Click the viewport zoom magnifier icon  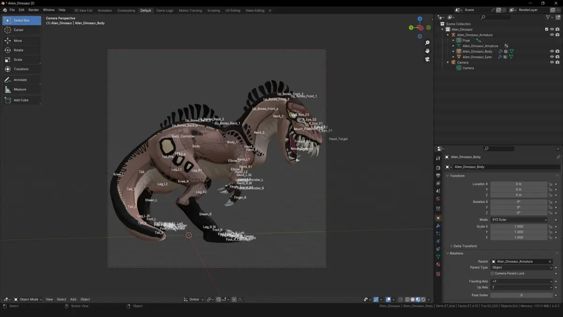coord(427,43)
